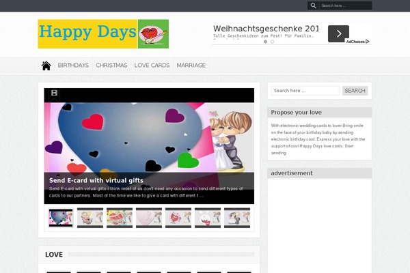Screen dimensions: 410x273
Task: Select the third slider thumbnail with red heart
Action: point(120,218)
